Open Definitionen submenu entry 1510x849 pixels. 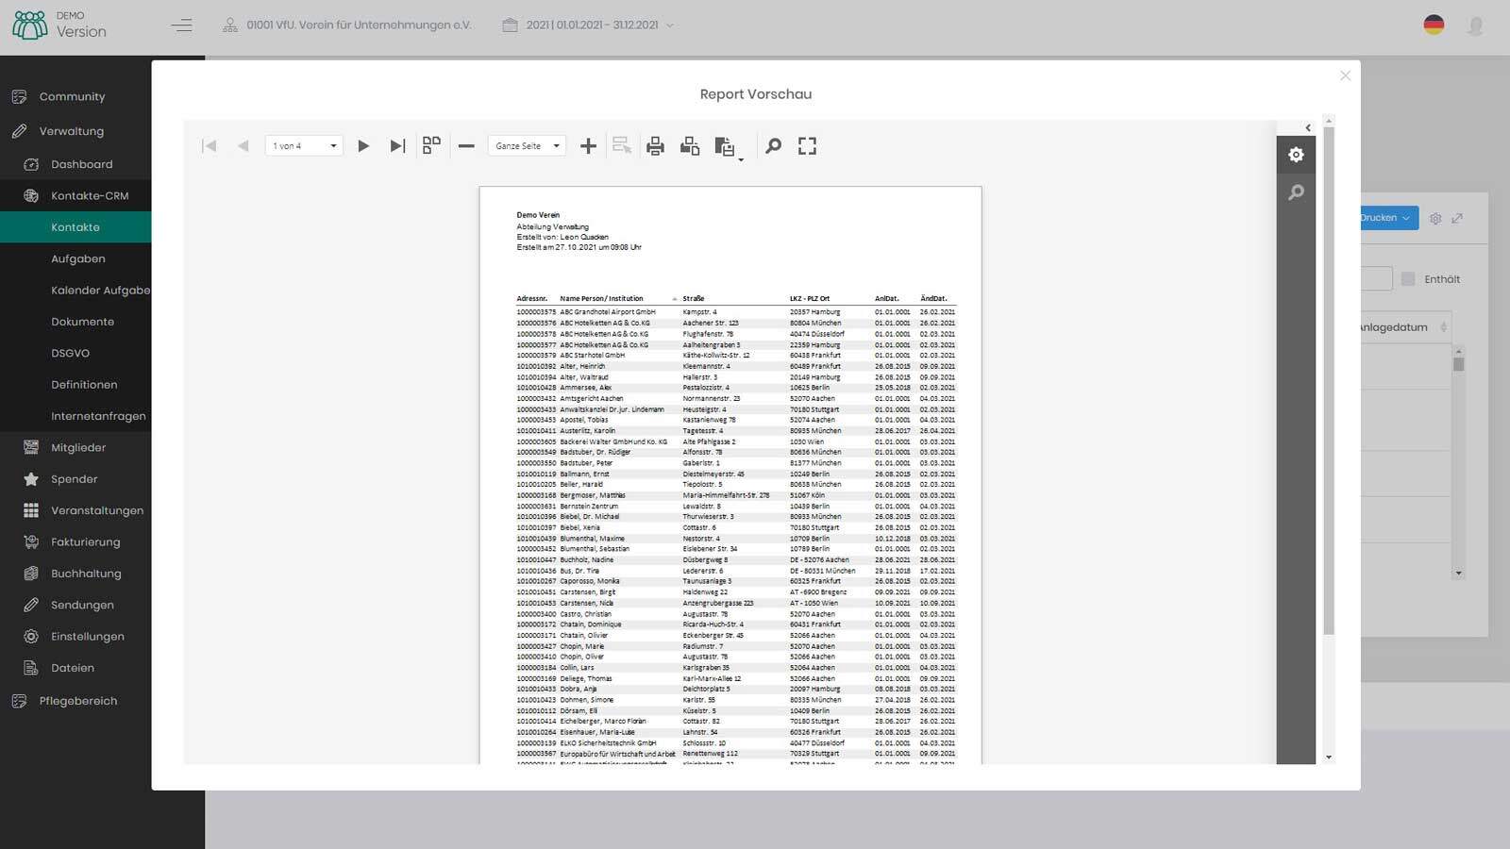coord(85,384)
